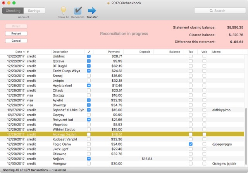Uncheck cleared mark for Hpyjatvxkml
The width and height of the screenshot is (248, 173).
coord(89,86)
